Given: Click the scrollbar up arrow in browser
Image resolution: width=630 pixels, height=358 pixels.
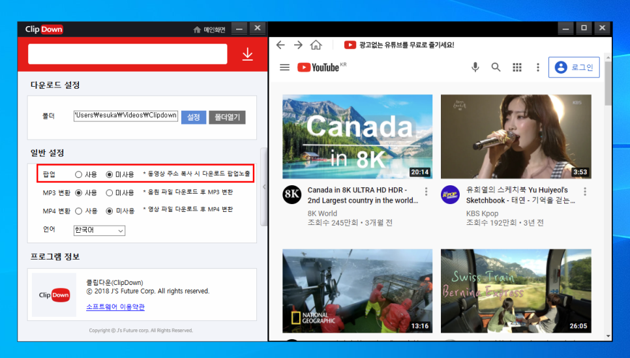Looking at the screenshot, I should [x=608, y=58].
